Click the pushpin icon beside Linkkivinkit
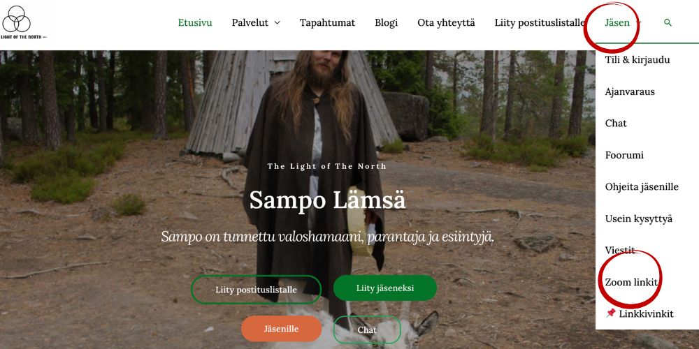 (610, 313)
